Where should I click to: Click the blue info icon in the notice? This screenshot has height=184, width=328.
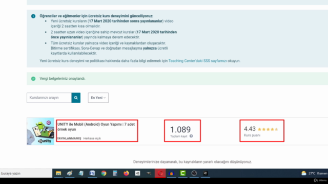pyautogui.click(x=33, y=16)
